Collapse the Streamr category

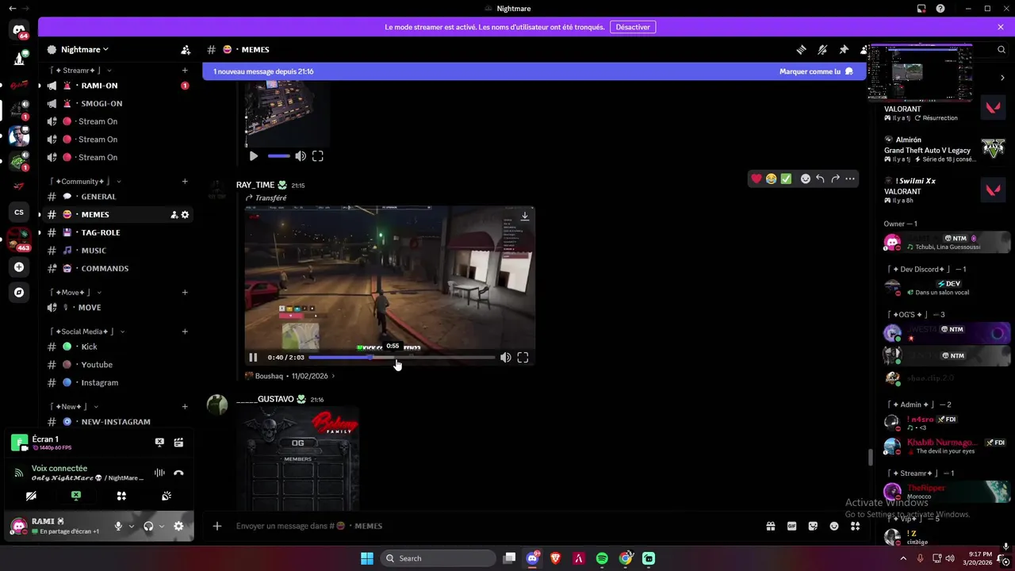81,71
